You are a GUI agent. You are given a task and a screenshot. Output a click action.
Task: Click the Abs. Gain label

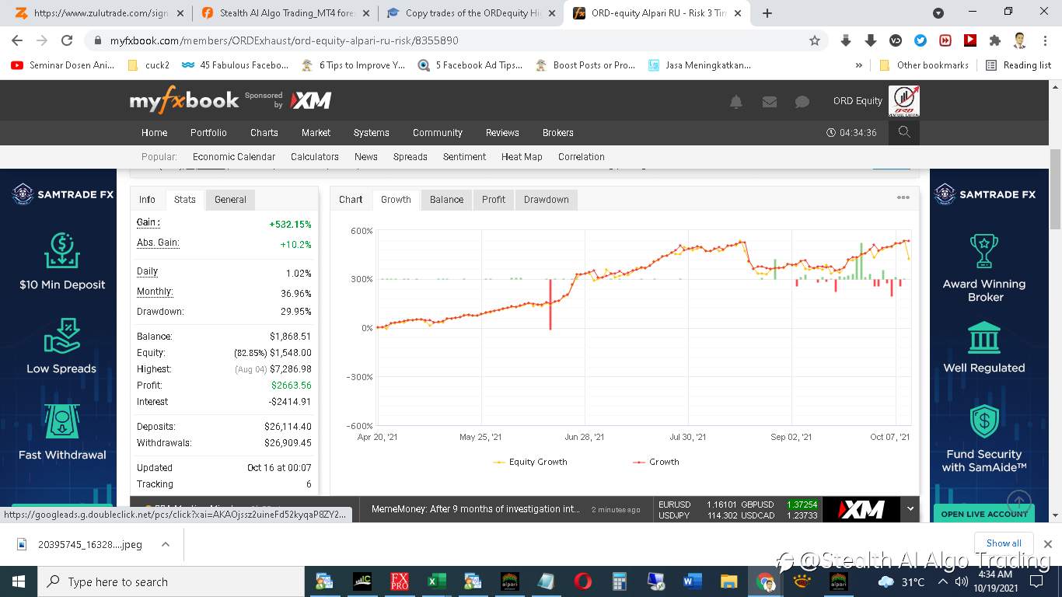point(158,243)
